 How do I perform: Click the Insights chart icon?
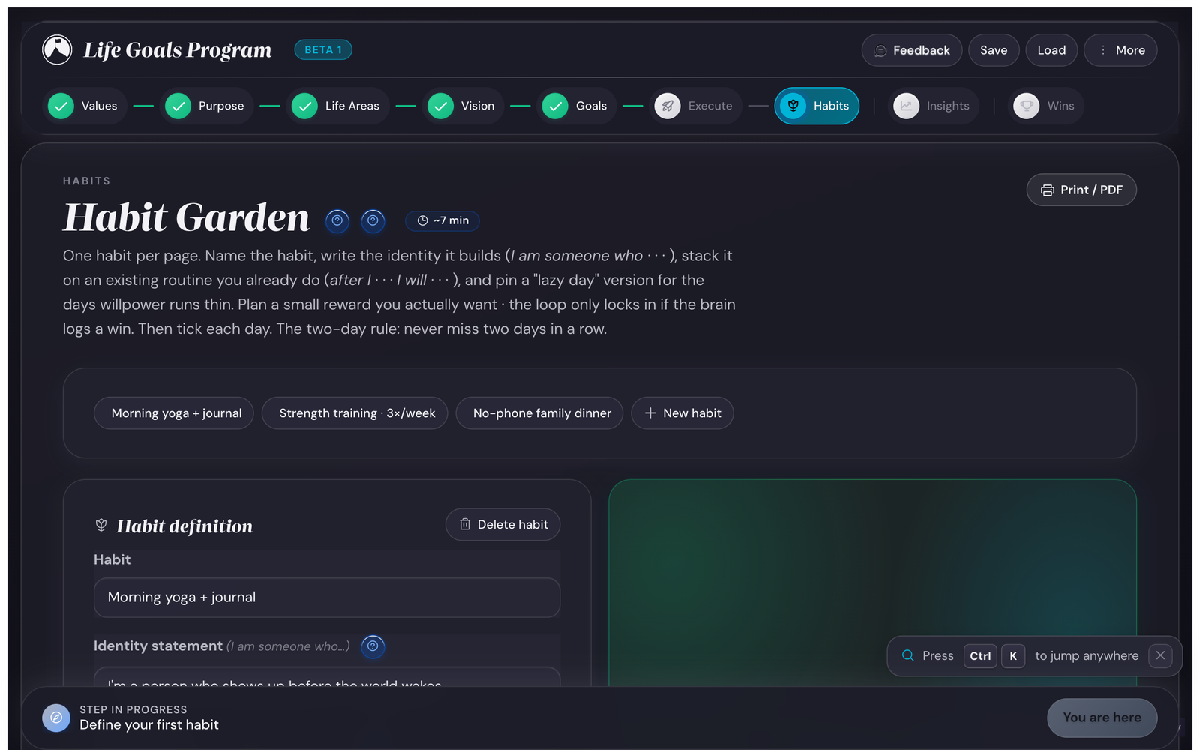pyautogui.click(x=906, y=106)
